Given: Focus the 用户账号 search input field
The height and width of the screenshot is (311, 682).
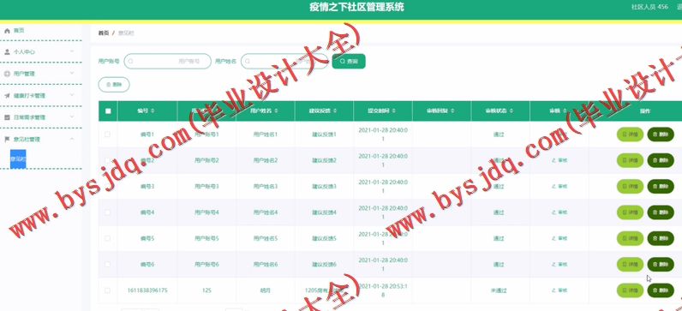Looking at the screenshot, I should click(167, 62).
